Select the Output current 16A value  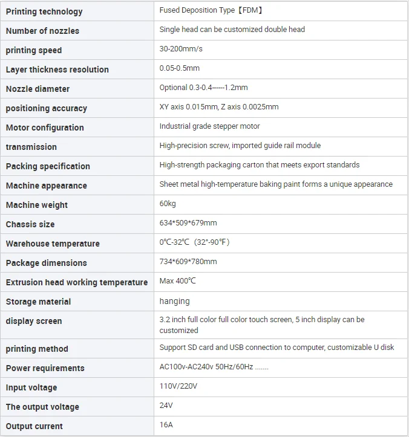click(x=166, y=425)
